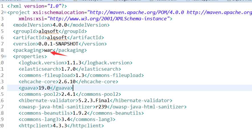Select the elasticsearch value 1.7.0
This screenshot has width=252, height=129.
[x=68, y=69]
